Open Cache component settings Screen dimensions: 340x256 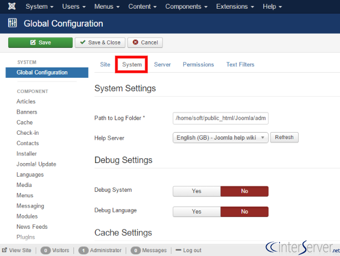[x=24, y=122]
